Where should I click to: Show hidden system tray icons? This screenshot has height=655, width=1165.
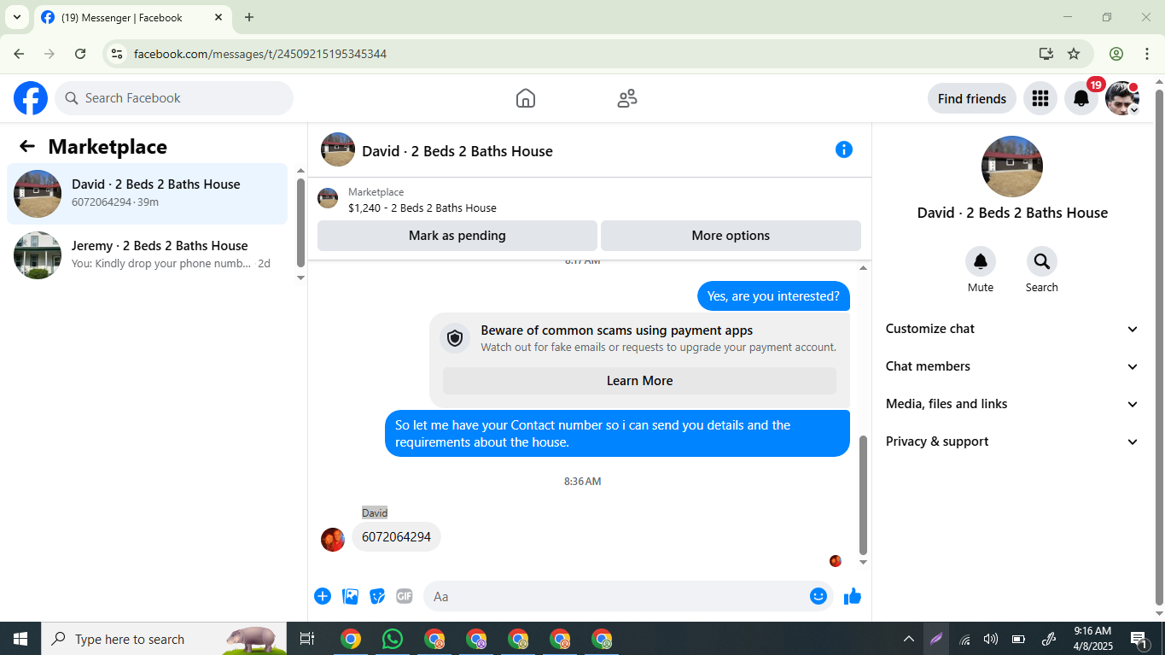click(x=909, y=639)
